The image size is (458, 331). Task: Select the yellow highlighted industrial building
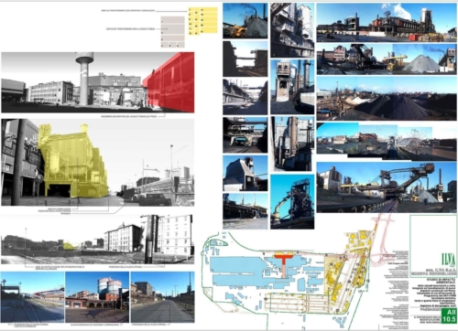point(73,161)
